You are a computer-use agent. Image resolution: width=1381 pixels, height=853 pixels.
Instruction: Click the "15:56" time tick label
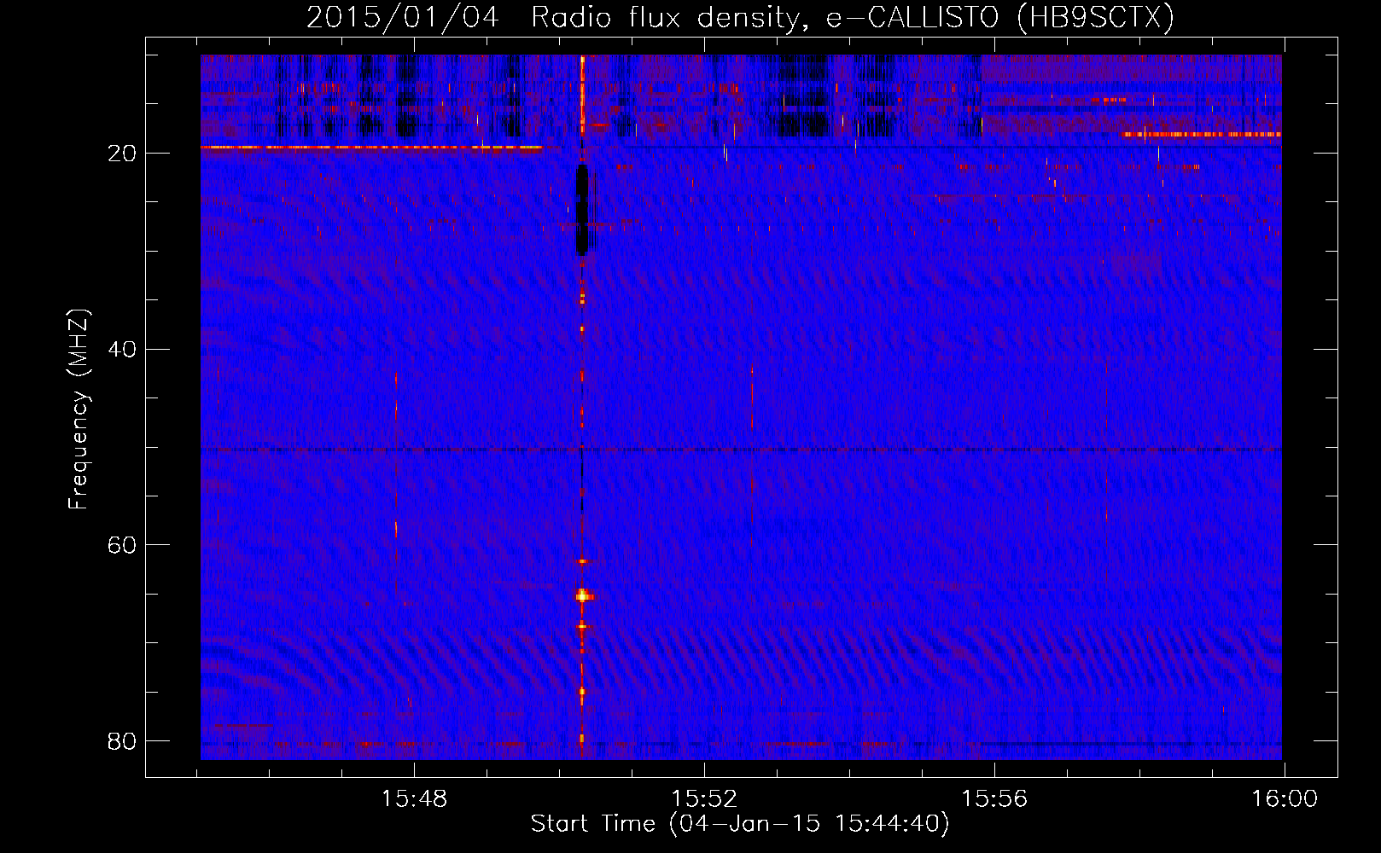(x=994, y=799)
